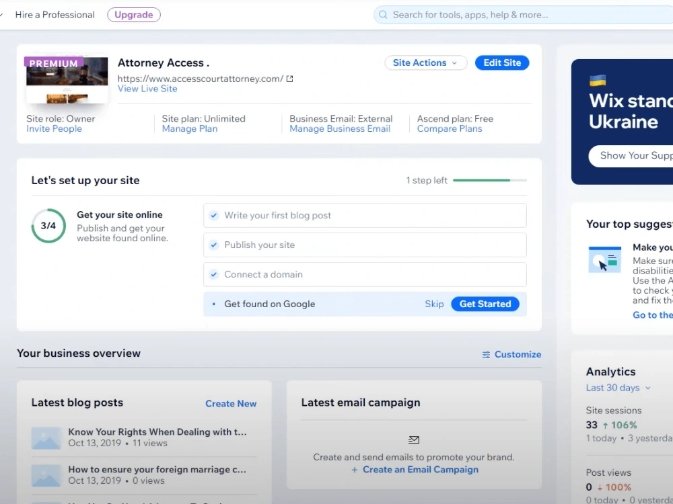The image size is (673, 504).
Task: Click Get Started button
Action: pos(485,304)
